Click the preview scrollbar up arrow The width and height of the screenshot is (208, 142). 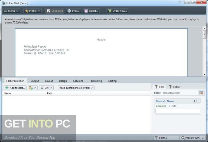(x=204, y=28)
